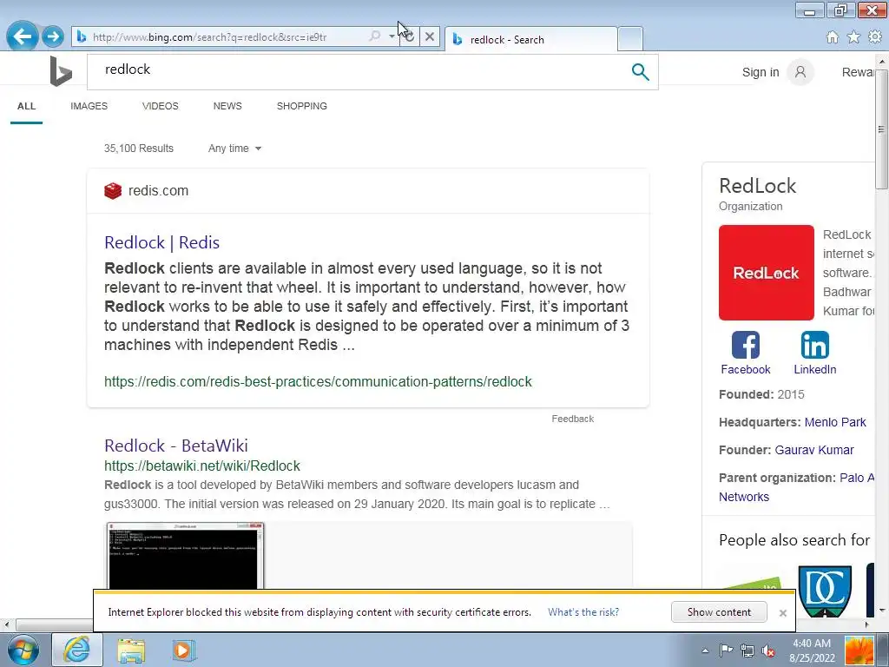Screen dimensions: 889x667
Task: Open Windows Explorer from the taskbar
Action: tap(131, 650)
